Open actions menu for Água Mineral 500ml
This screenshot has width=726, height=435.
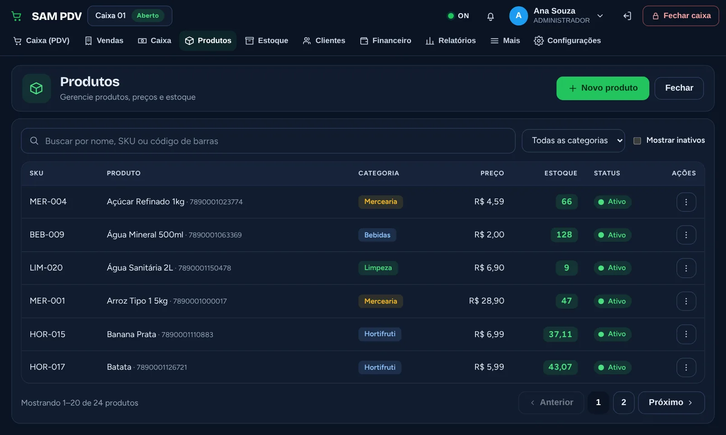[686, 235]
